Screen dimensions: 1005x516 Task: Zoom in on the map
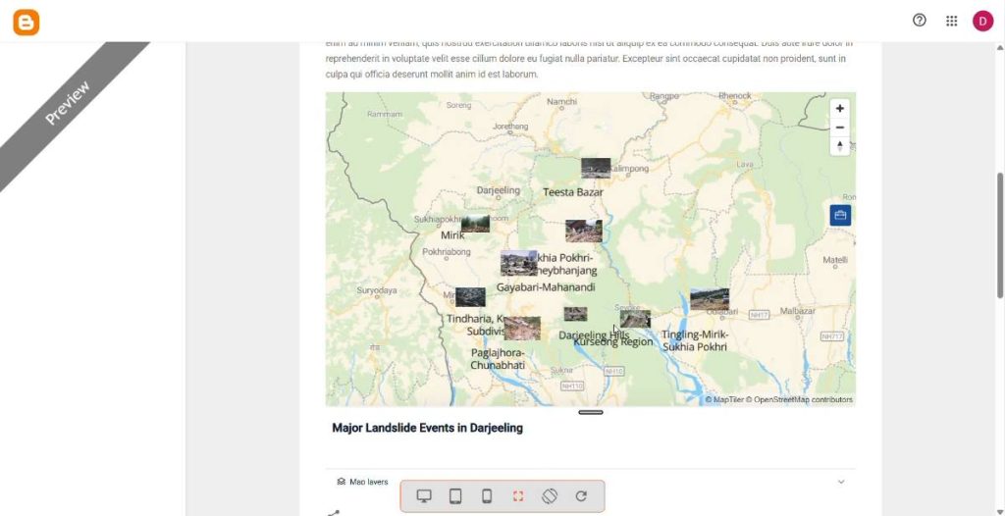click(840, 108)
